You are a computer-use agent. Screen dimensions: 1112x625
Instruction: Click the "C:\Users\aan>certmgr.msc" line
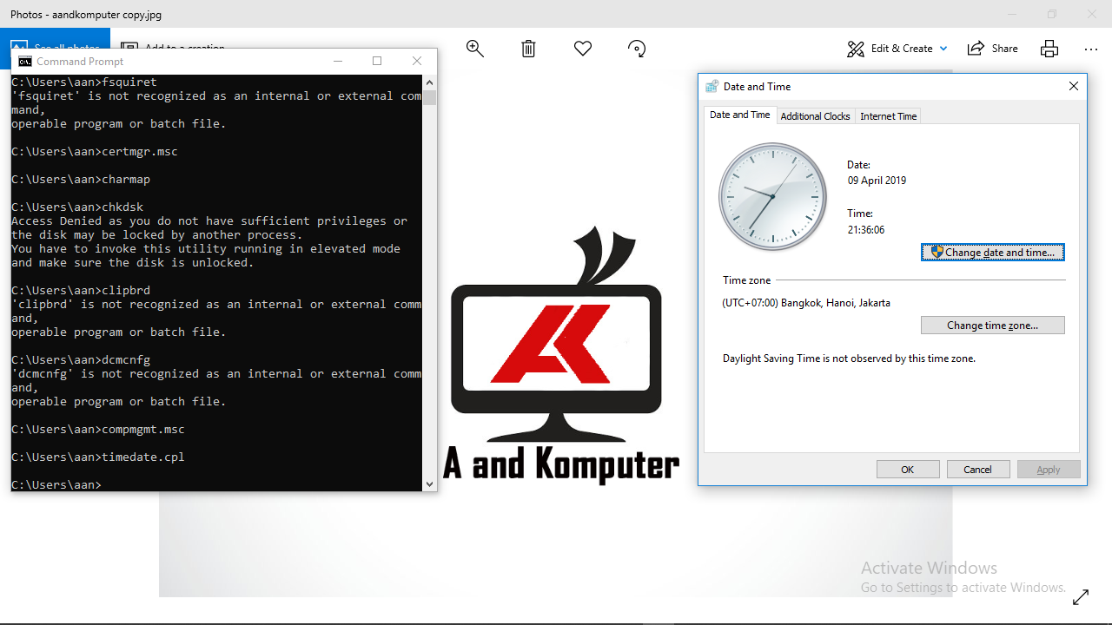[95, 151]
